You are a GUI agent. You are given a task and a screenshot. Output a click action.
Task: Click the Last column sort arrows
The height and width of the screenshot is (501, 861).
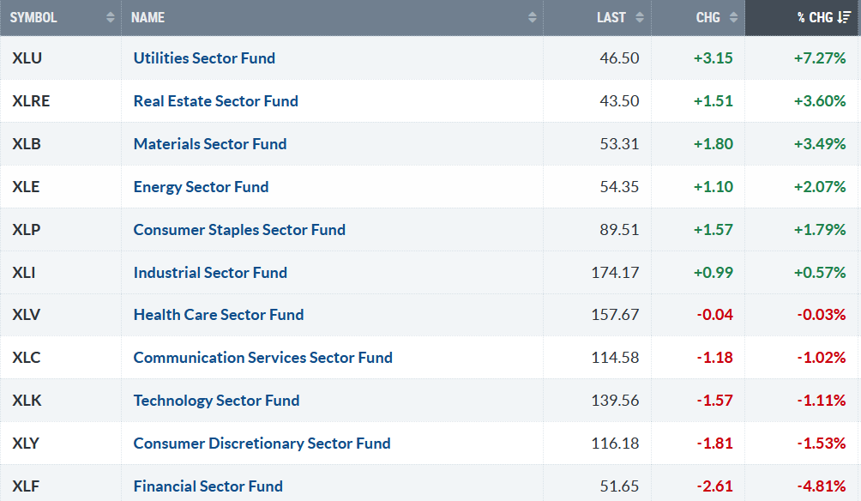(641, 17)
